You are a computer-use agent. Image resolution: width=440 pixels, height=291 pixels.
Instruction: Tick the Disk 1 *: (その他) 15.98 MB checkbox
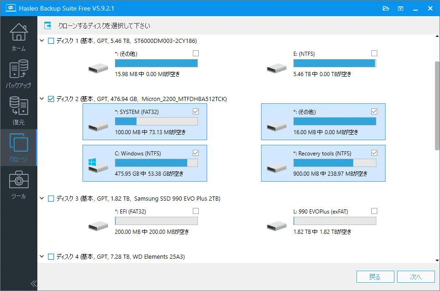point(196,53)
